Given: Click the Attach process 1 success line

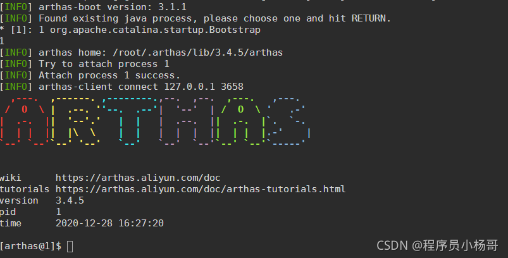Looking at the screenshot, I should point(90,75).
